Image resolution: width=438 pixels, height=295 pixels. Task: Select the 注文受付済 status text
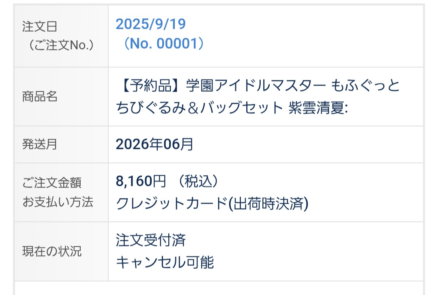[150, 240]
